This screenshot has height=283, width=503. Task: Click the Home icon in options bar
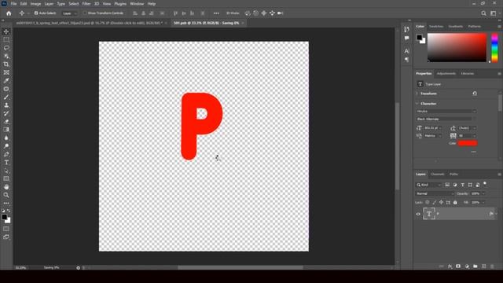point(9,13)
